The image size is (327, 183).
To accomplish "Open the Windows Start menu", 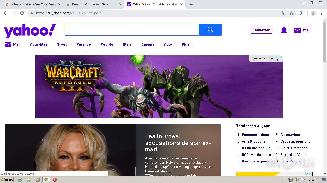I will 7,180.
